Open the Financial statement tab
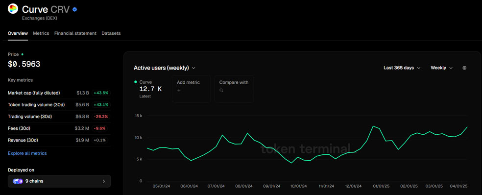Image resolution: width=482 pixels, height=195 pixels. pyautogui.click(x=75, y=33)
